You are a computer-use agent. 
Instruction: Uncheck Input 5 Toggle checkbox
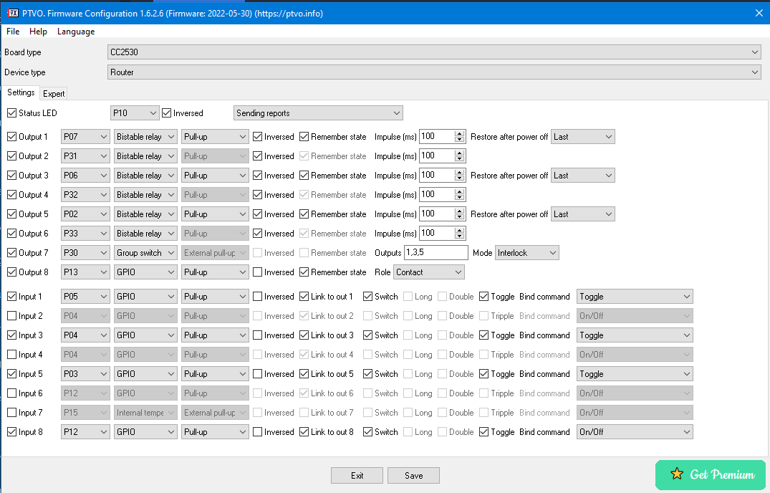(483, 374)
